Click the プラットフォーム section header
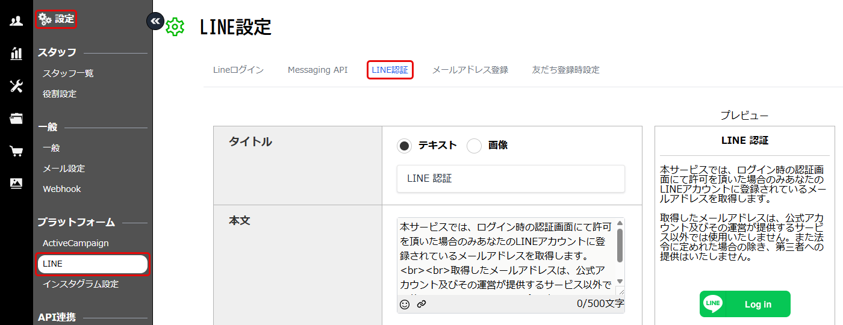The image size is (843, 325). point(76,222)
